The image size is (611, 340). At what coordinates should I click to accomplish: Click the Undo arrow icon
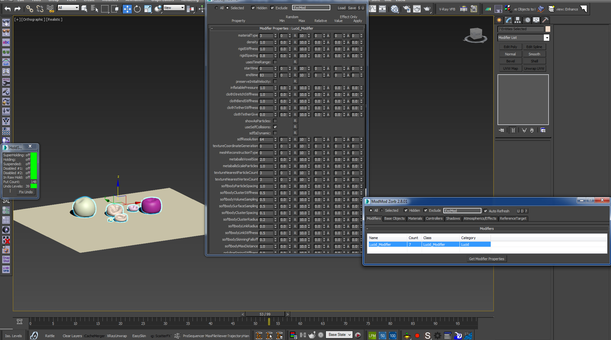click(8, 9)
